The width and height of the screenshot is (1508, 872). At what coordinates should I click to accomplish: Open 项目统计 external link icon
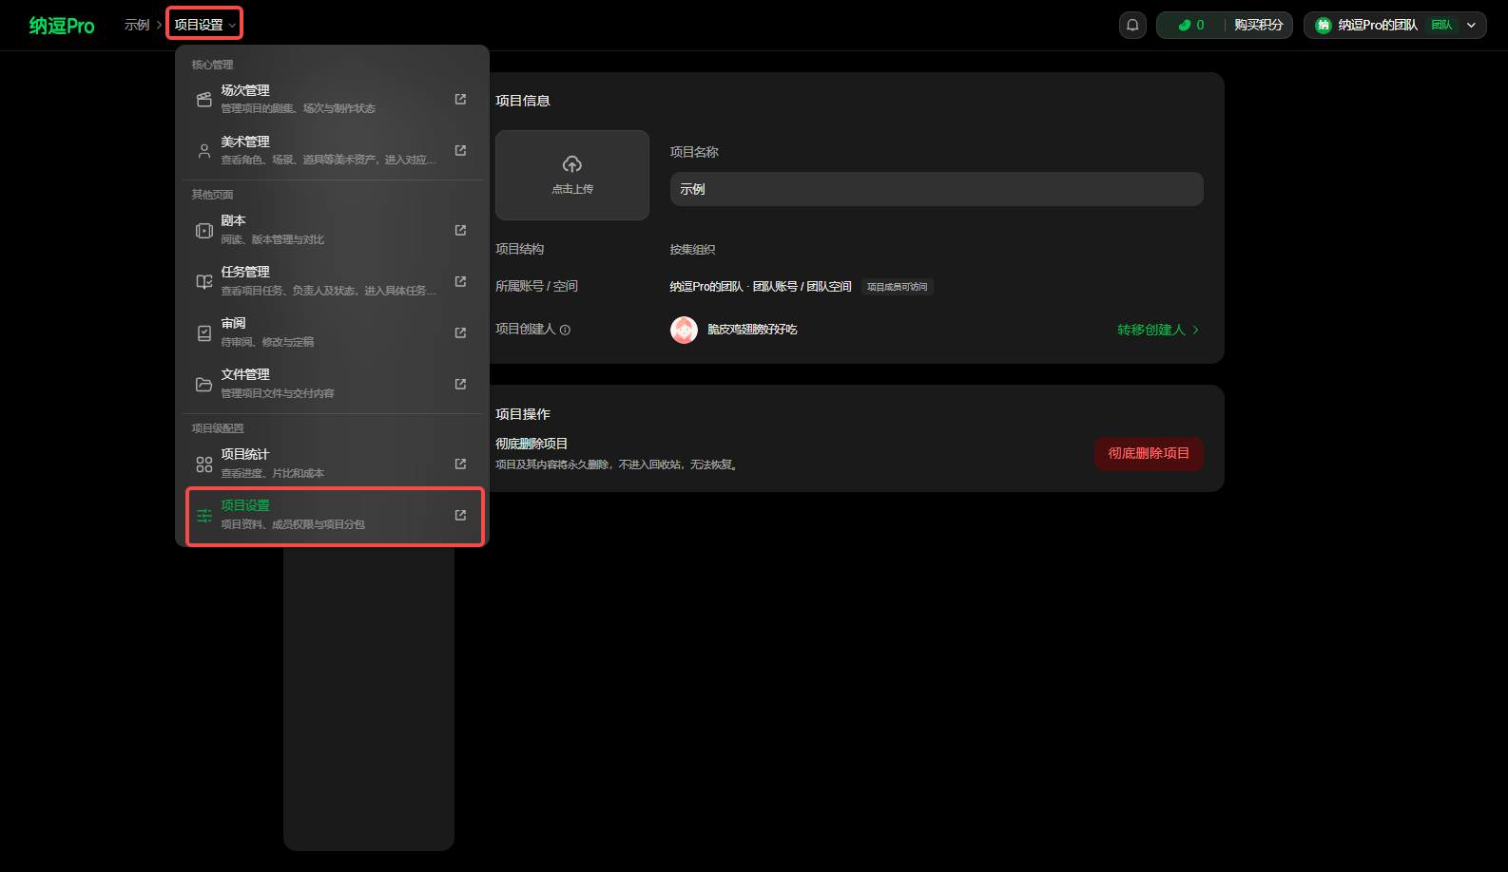pos(460,464)
